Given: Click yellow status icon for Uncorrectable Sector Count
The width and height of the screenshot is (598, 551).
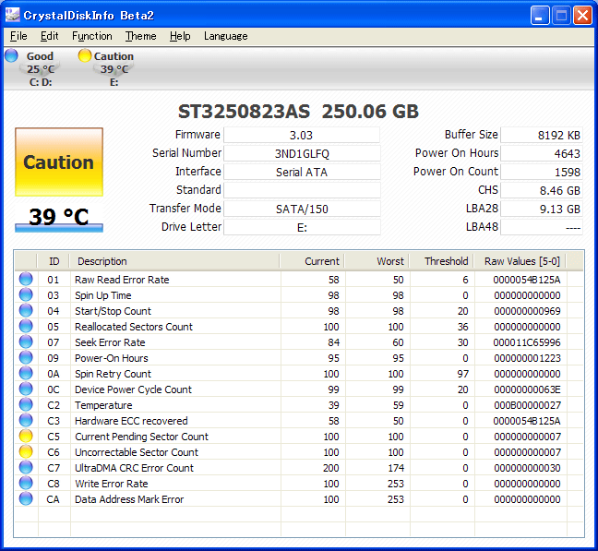Looking at the screenshot, I should (x=26, y=452).
